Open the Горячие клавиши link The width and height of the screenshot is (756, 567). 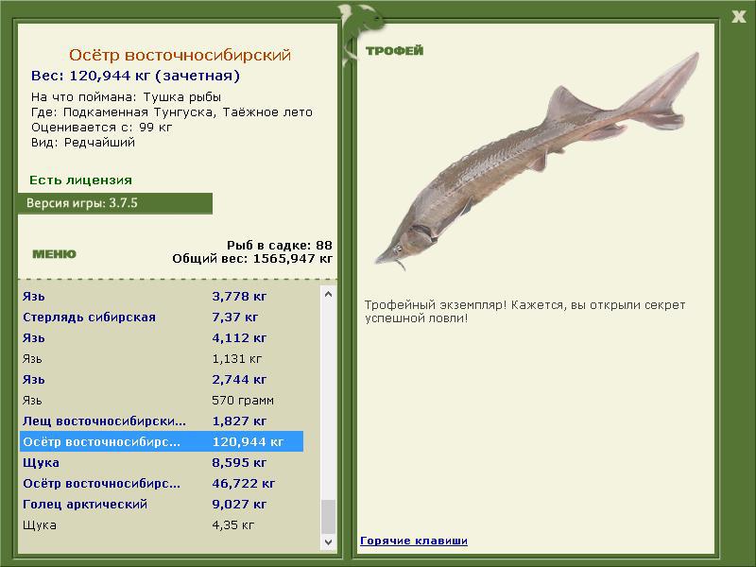click(x=414, y=541)
